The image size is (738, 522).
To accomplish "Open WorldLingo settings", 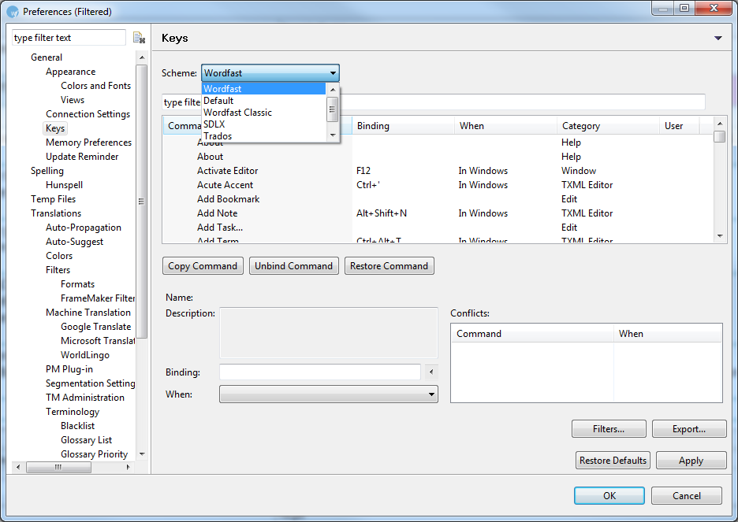I will pyautogui.click(x=84, y=355).
